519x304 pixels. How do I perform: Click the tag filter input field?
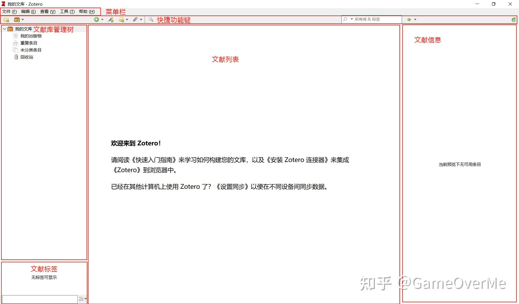pos(39,299)
